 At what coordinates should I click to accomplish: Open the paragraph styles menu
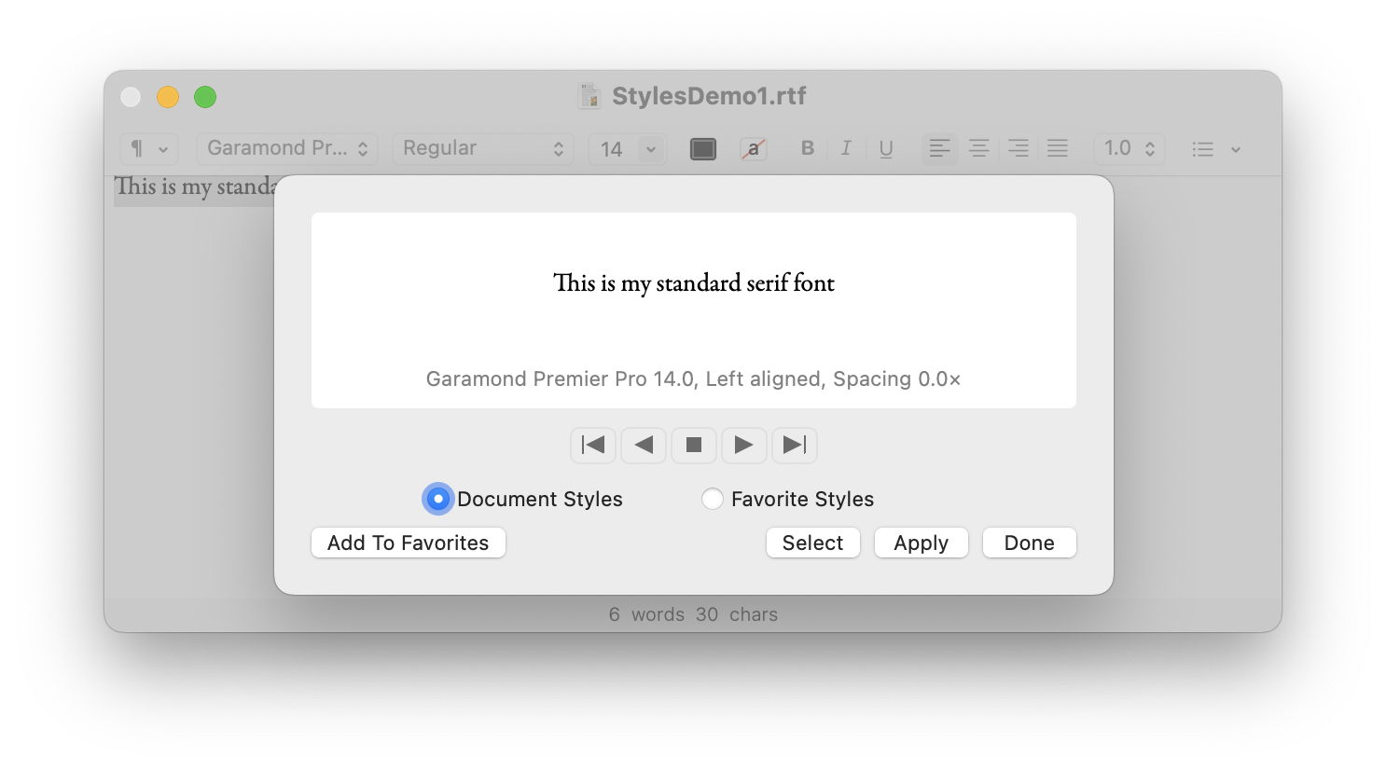[148, 148]
